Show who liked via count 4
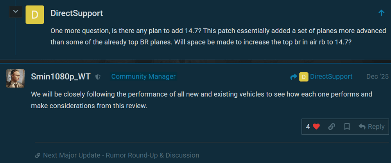 pyautogui.click(x=308, y=127)
